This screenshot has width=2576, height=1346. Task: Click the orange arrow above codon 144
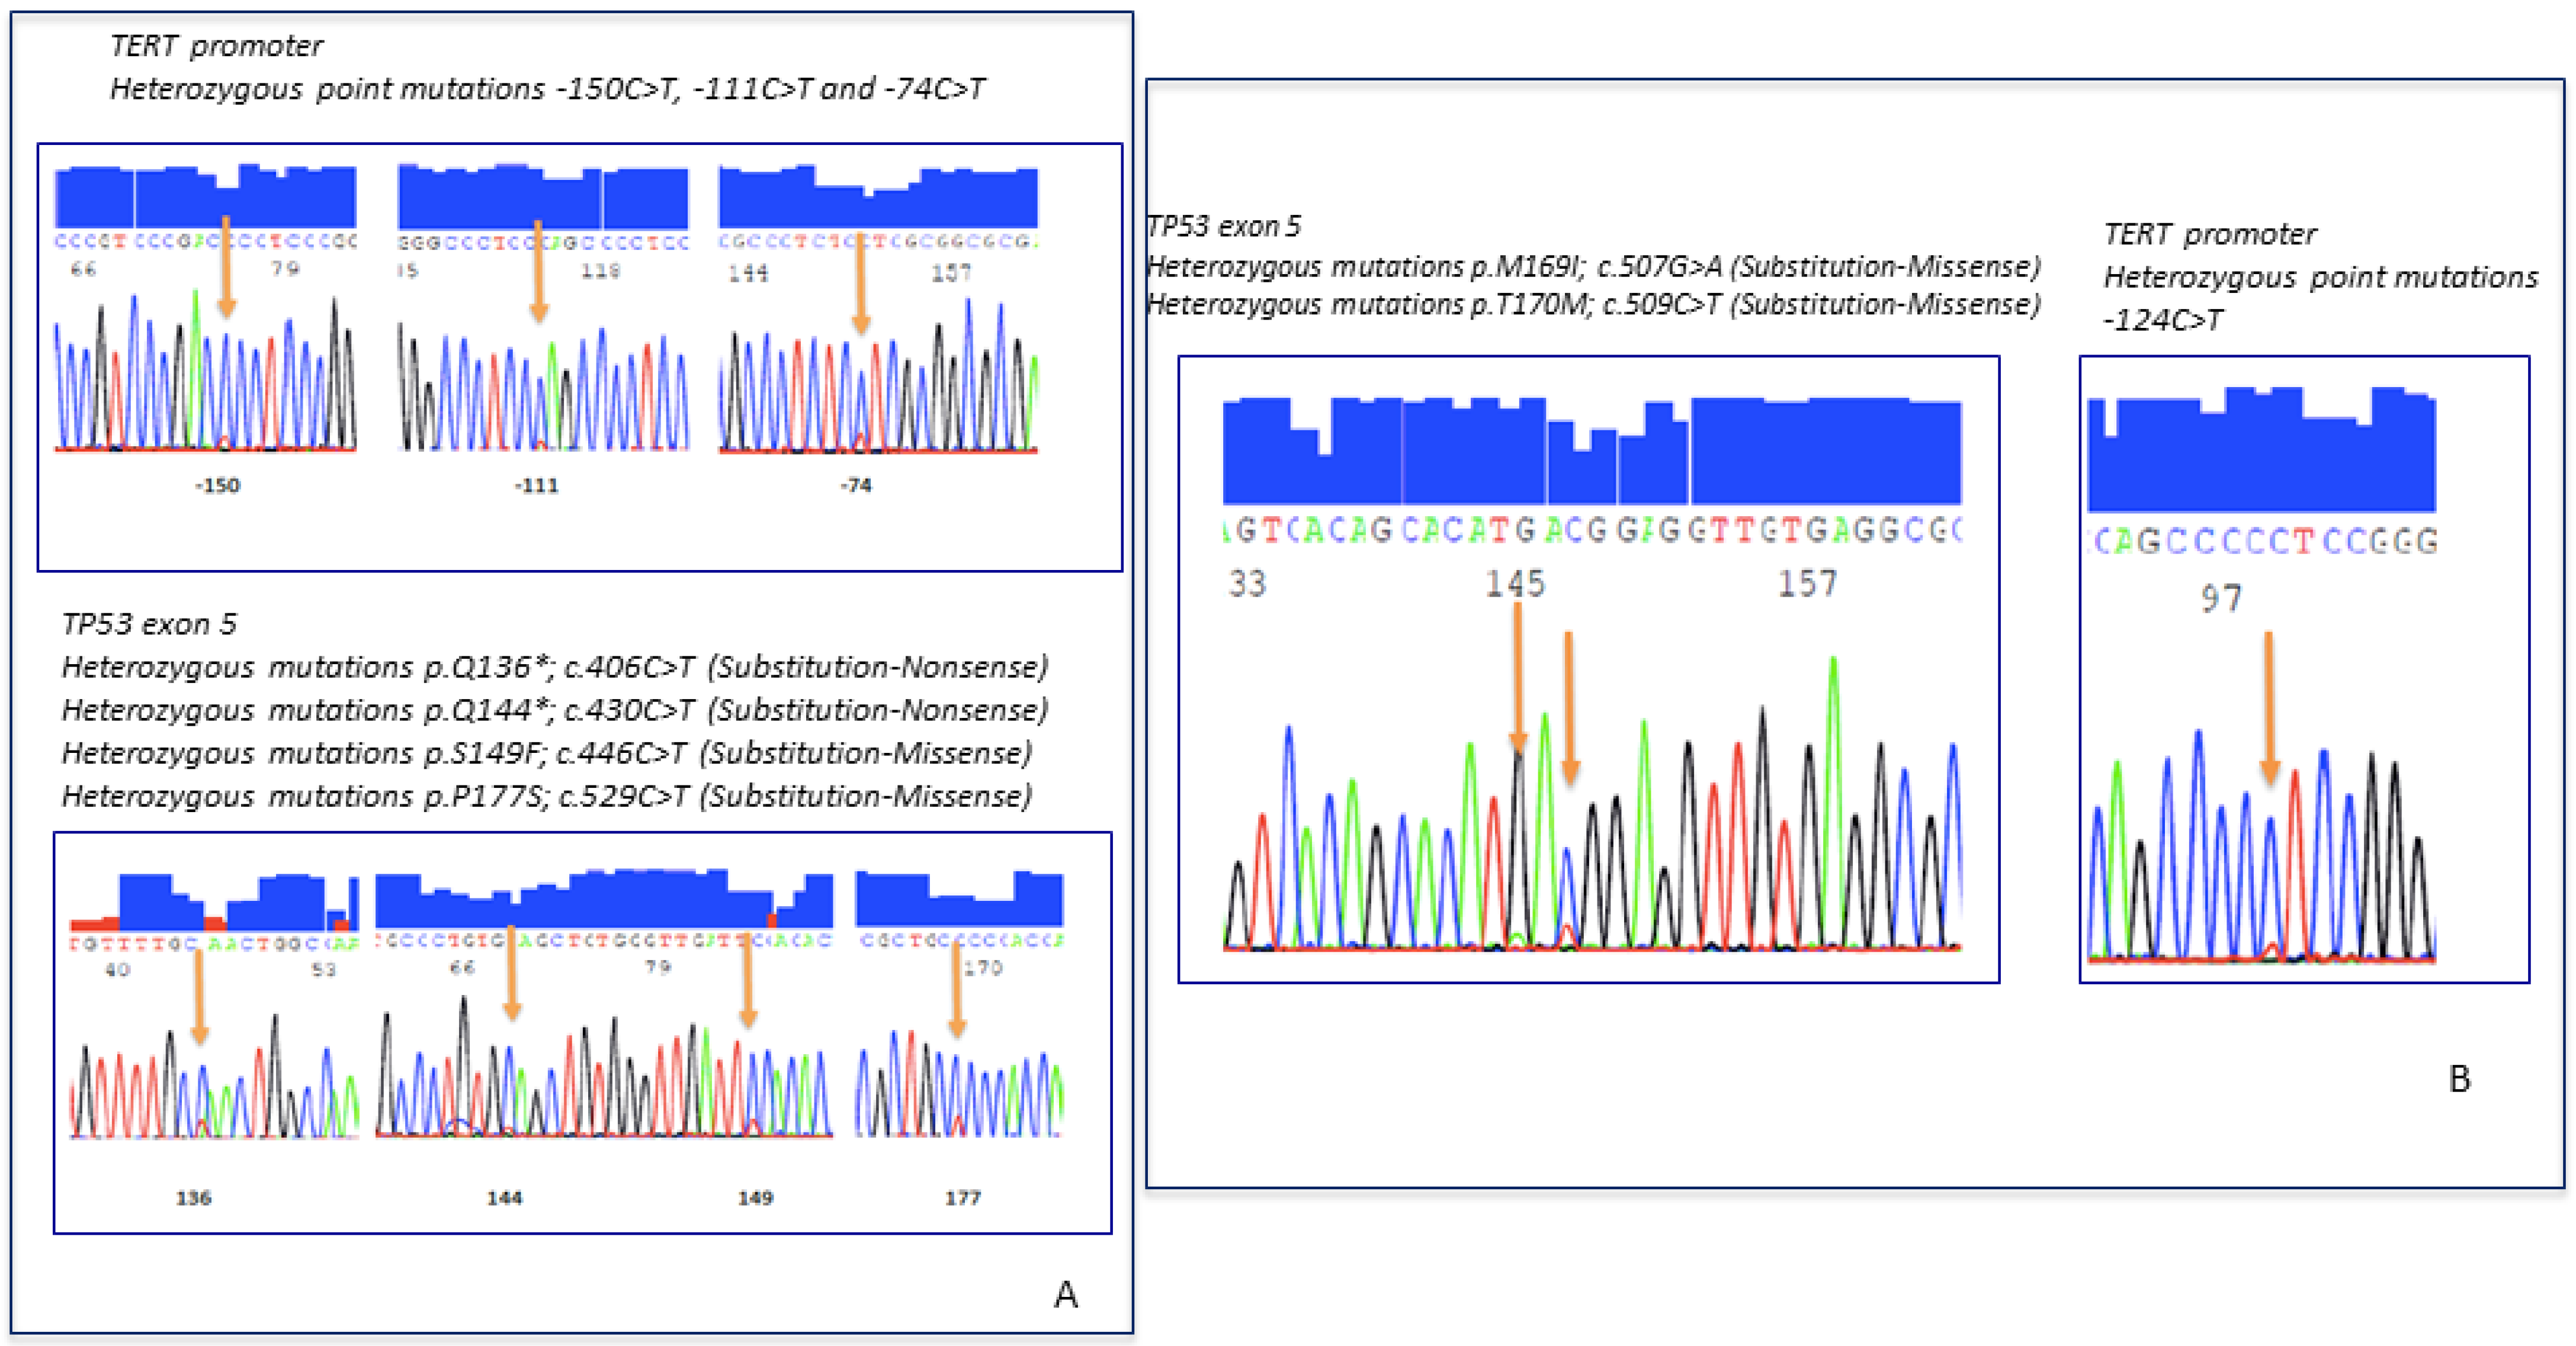pyautogui.click(x=511, y=973)
